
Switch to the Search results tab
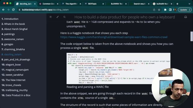coord(140,4)
